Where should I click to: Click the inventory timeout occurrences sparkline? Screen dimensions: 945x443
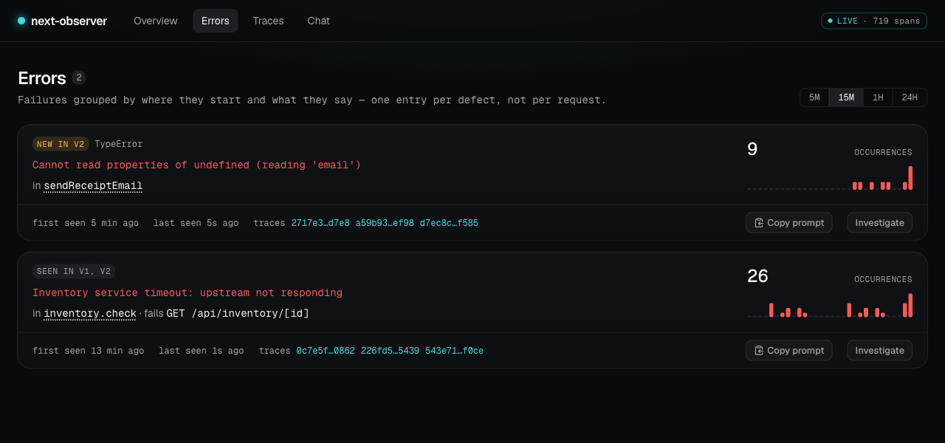[830, 306]
